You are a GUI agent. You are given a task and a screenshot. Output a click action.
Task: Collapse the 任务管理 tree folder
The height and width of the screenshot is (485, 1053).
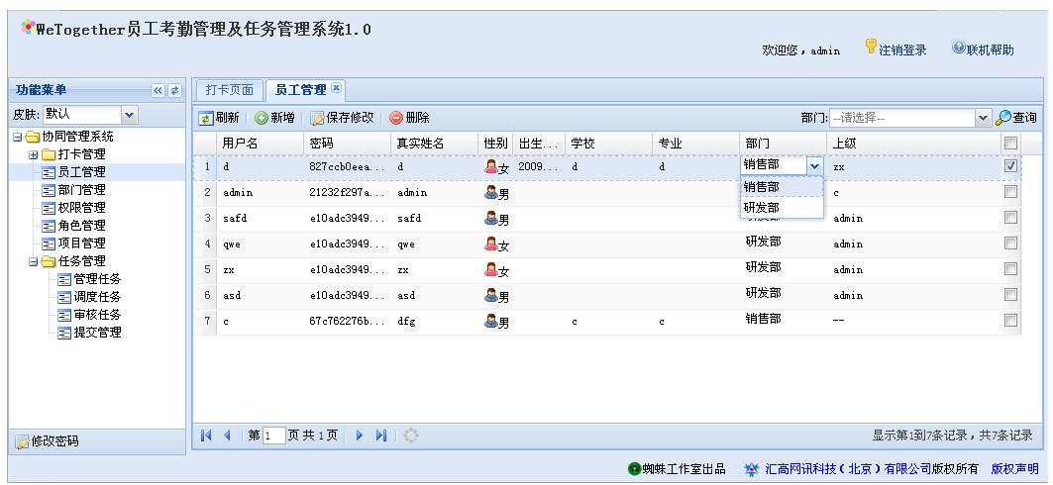coord(33,261)
